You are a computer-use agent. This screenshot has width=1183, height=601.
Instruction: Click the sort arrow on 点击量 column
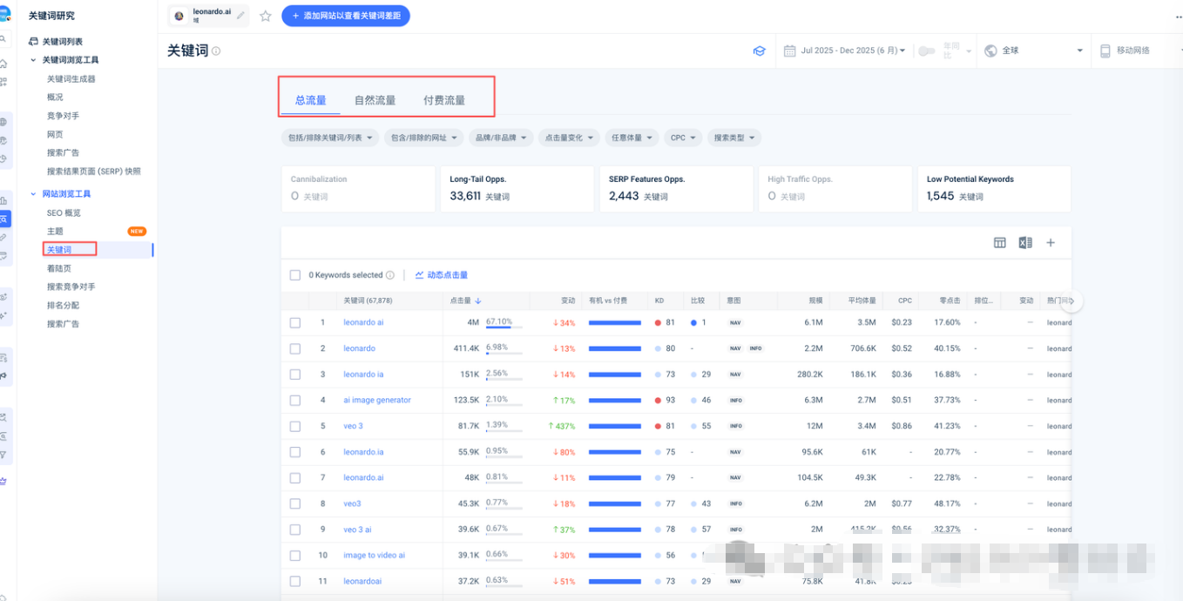point(478,300)
